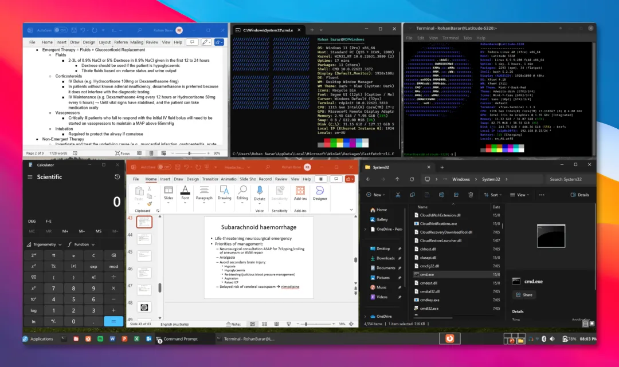
Task: Open new tab dropdown arrow in cmd.exe window
Action: point(321,30)
